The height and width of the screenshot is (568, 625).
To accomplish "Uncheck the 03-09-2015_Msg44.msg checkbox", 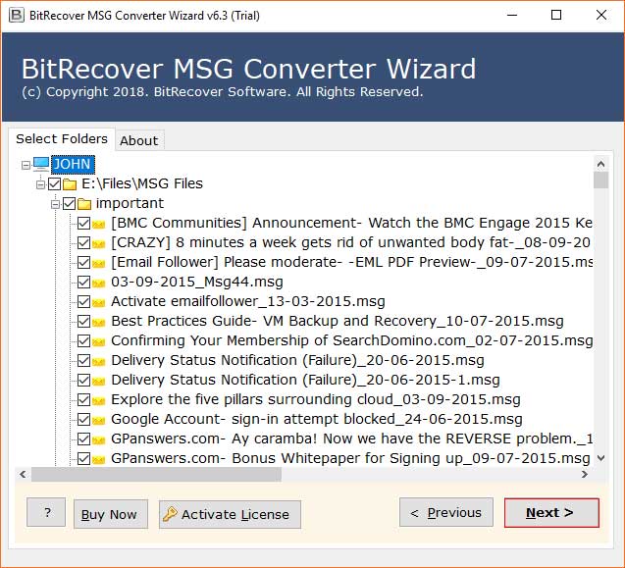I will (x=83, y=283).
